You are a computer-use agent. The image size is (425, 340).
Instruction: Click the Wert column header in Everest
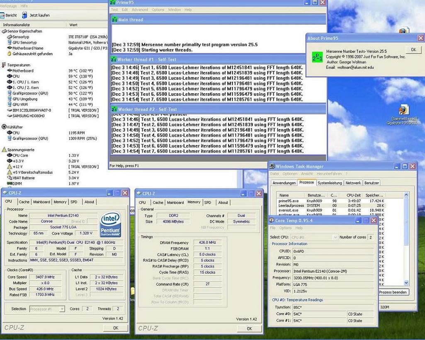pos(87,25)
